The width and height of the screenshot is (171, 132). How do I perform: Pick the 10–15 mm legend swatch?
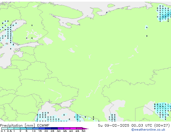point(36,128)
